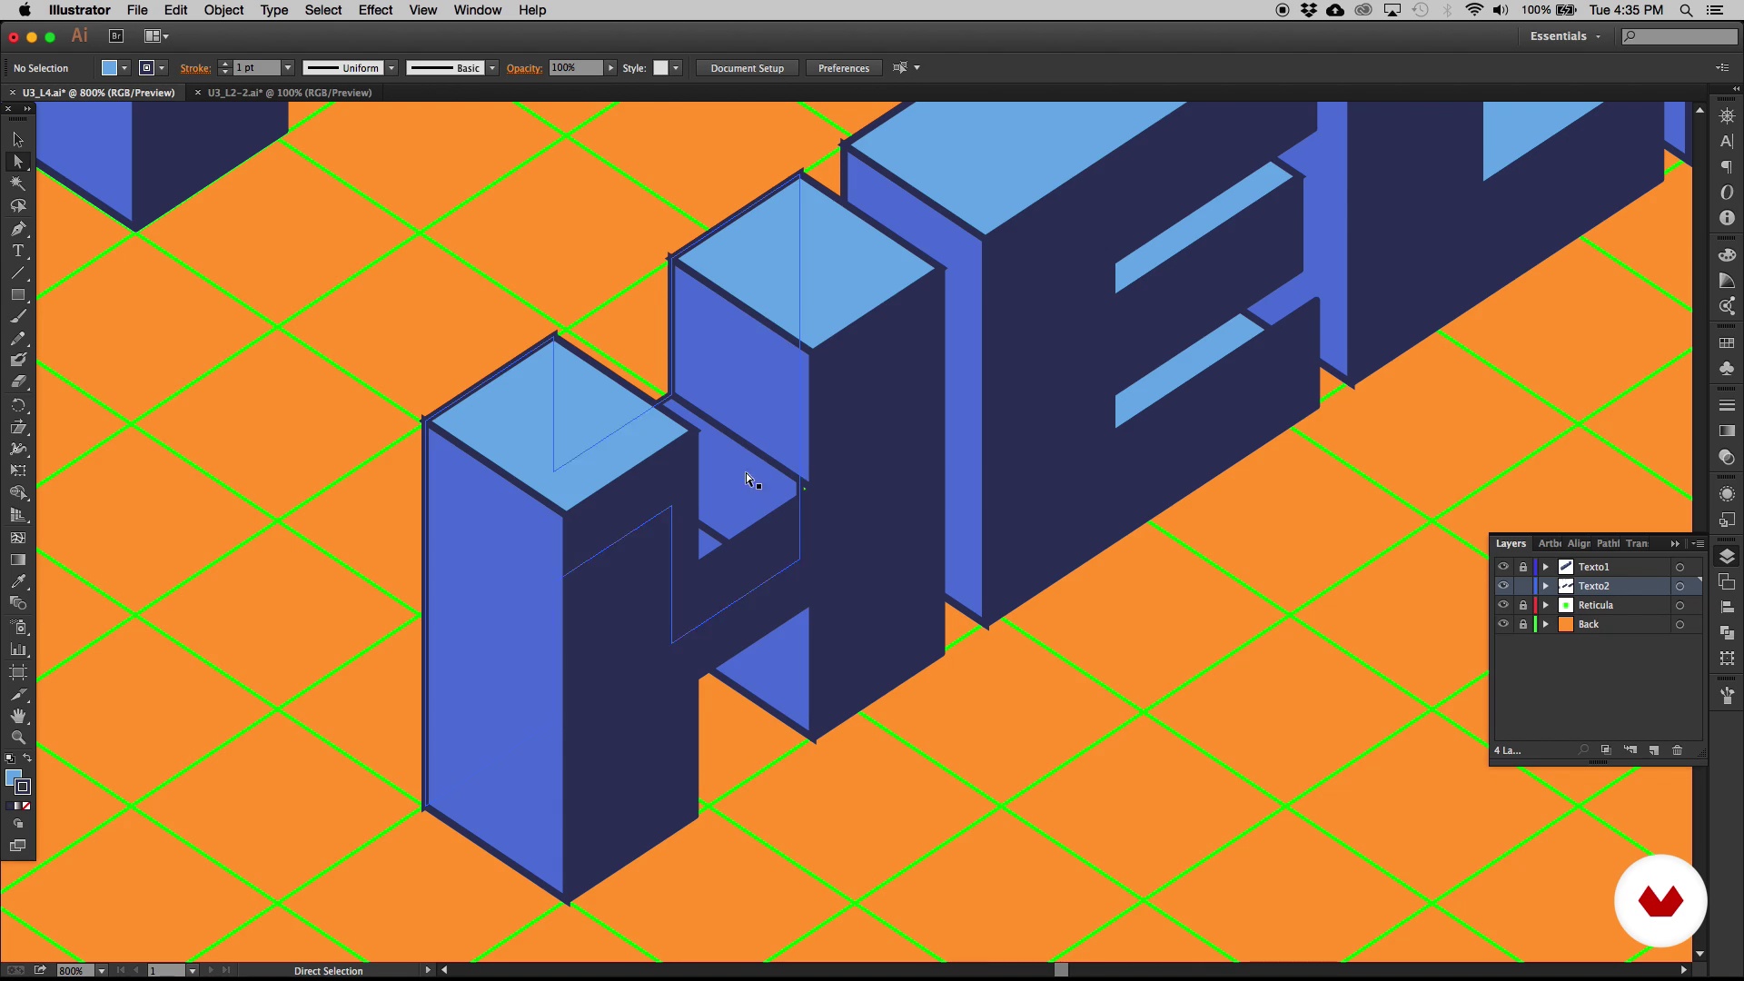Open the File menu
The image size is (1744, 981).
click(137, 10)
